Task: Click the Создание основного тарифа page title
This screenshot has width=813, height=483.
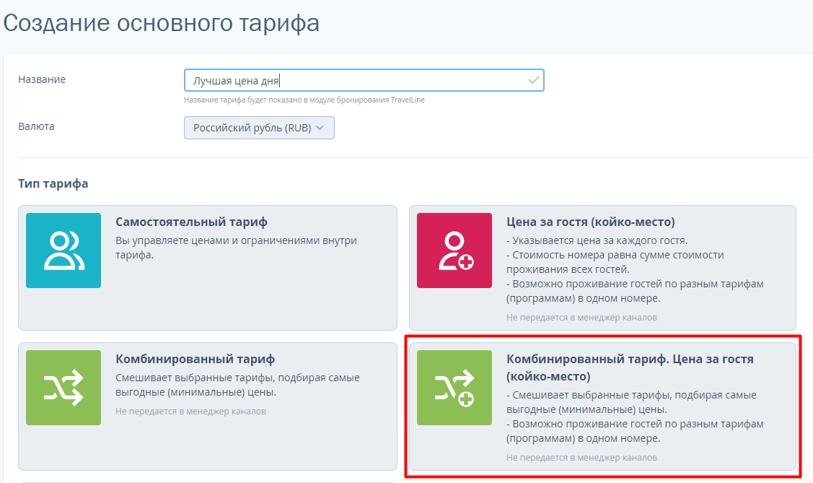Action: [162, 23]
